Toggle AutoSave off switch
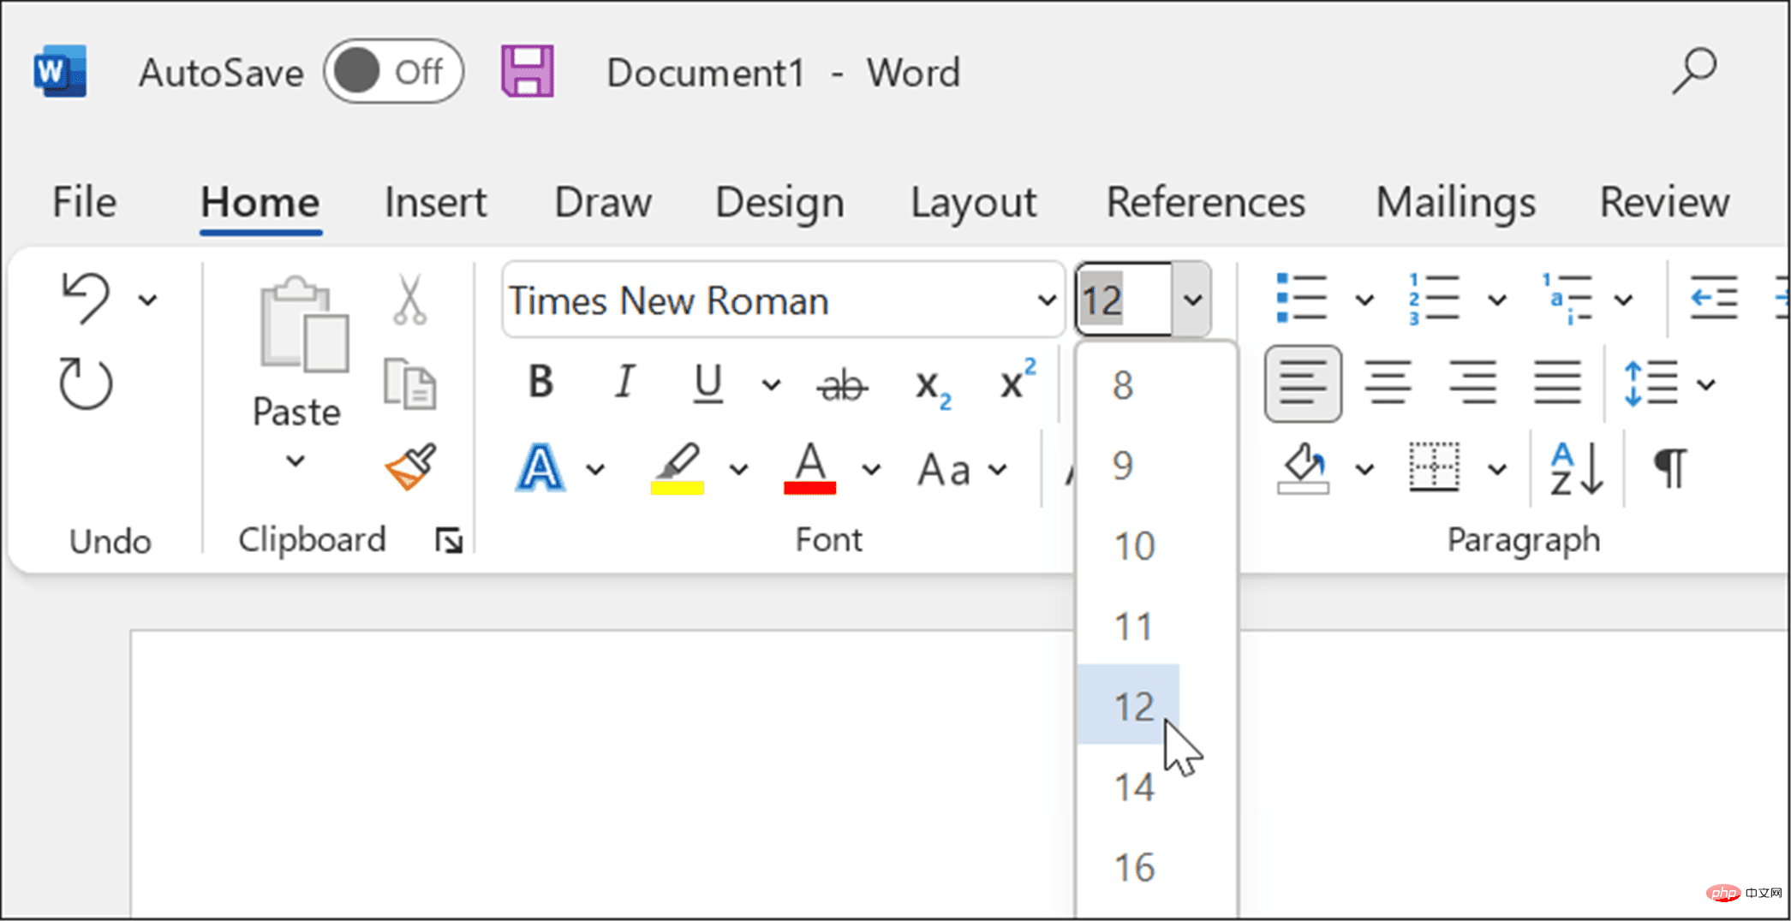The image size is (1791, 921). coord(394,72)
